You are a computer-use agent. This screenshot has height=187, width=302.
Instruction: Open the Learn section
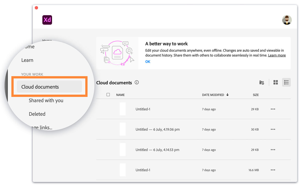point(27,60)
